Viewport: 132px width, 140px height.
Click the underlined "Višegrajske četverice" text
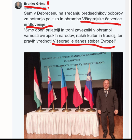102,19
